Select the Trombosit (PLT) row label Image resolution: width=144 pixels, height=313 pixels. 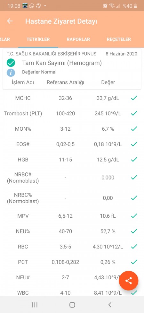[23, 114]
